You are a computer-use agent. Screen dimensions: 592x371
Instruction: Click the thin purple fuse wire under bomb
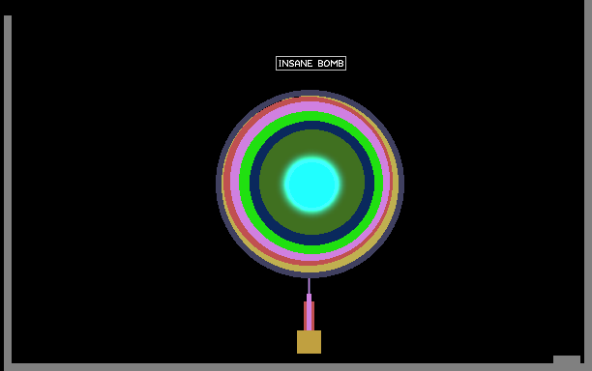click(309, 286)
